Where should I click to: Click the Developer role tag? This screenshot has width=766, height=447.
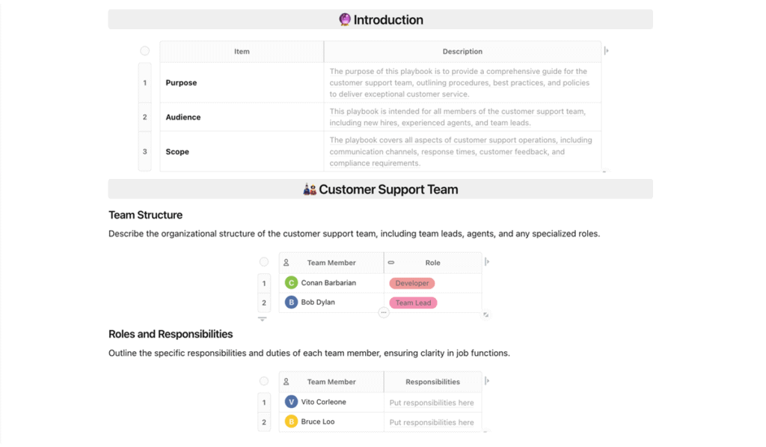point(412,283)
